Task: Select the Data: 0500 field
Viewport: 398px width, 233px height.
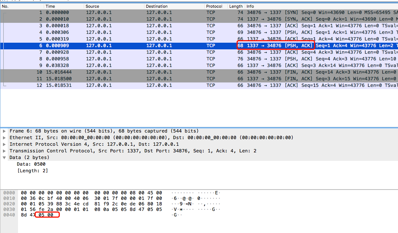Action: [x=31, y=164]
